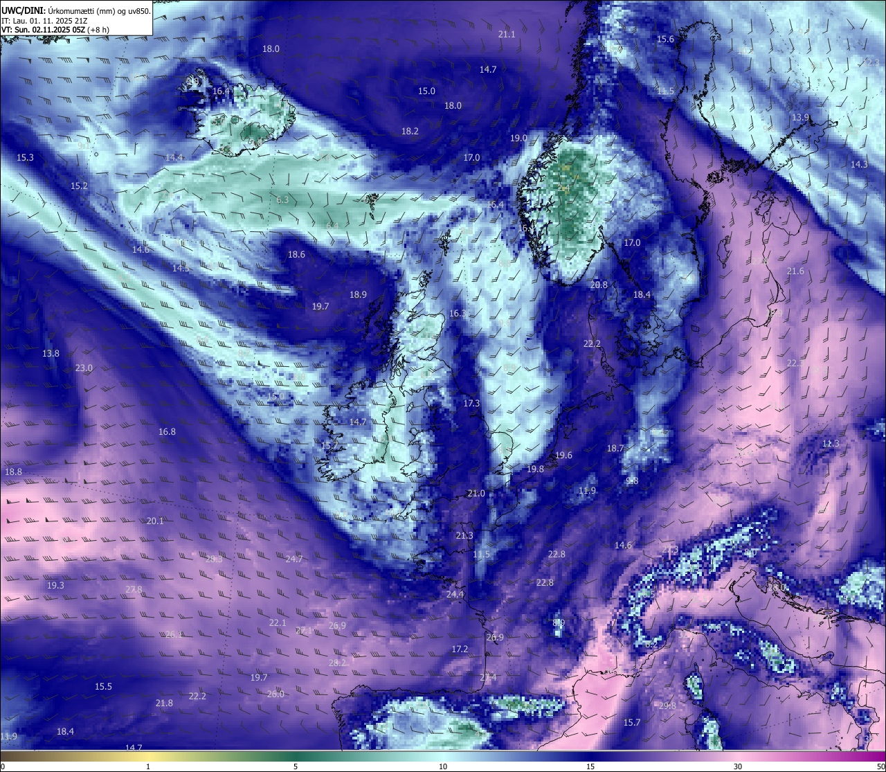Select the 18.2 value label

[410, 131]
